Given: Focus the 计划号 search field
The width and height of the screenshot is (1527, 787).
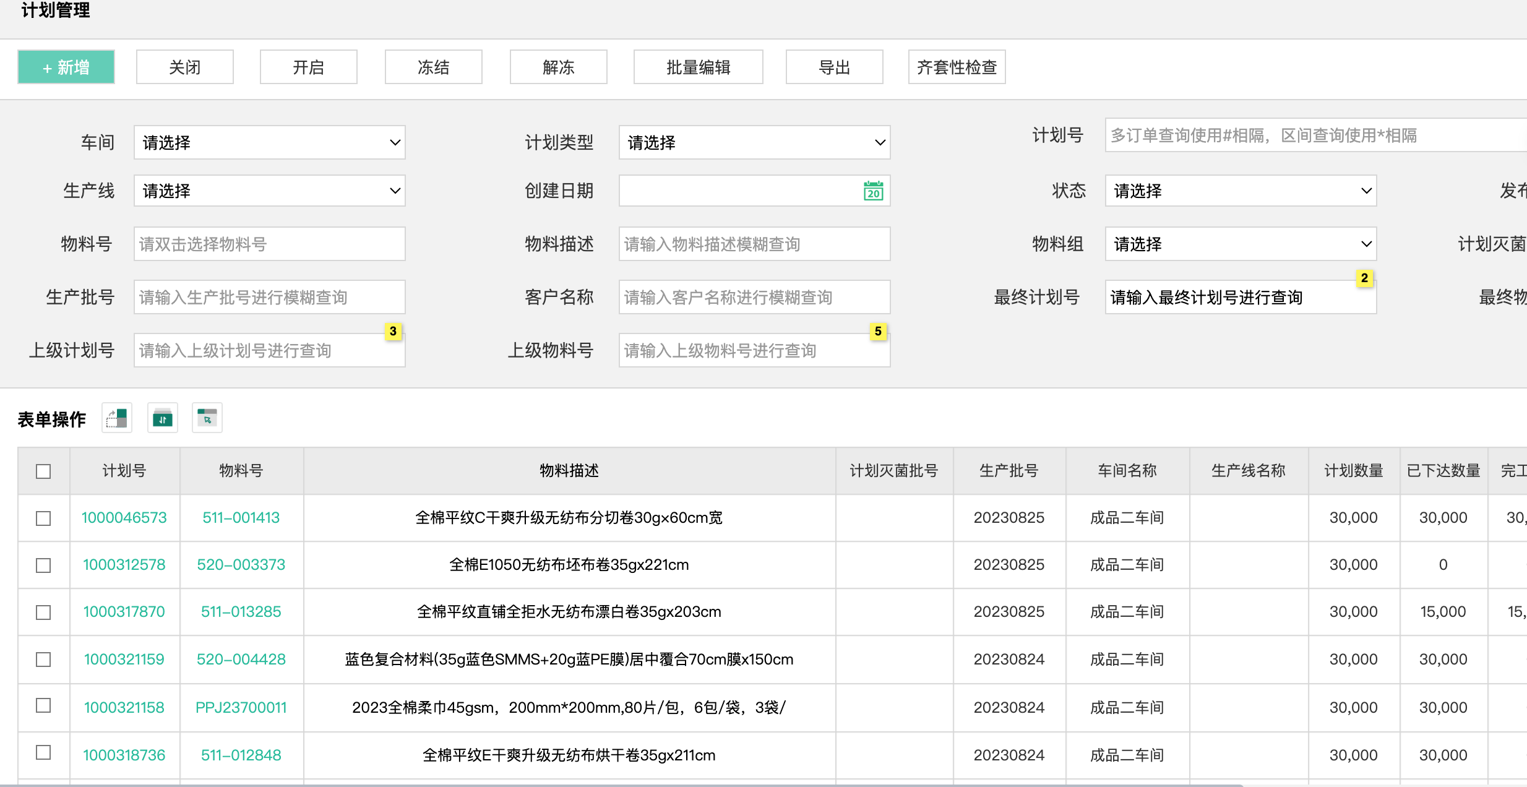Looking at the screenshot, I should click(x=1316, y=135).
